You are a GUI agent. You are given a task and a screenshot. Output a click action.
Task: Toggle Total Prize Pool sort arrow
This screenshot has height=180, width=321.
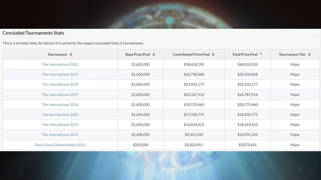pyautogui.click(x=261, y=54)
